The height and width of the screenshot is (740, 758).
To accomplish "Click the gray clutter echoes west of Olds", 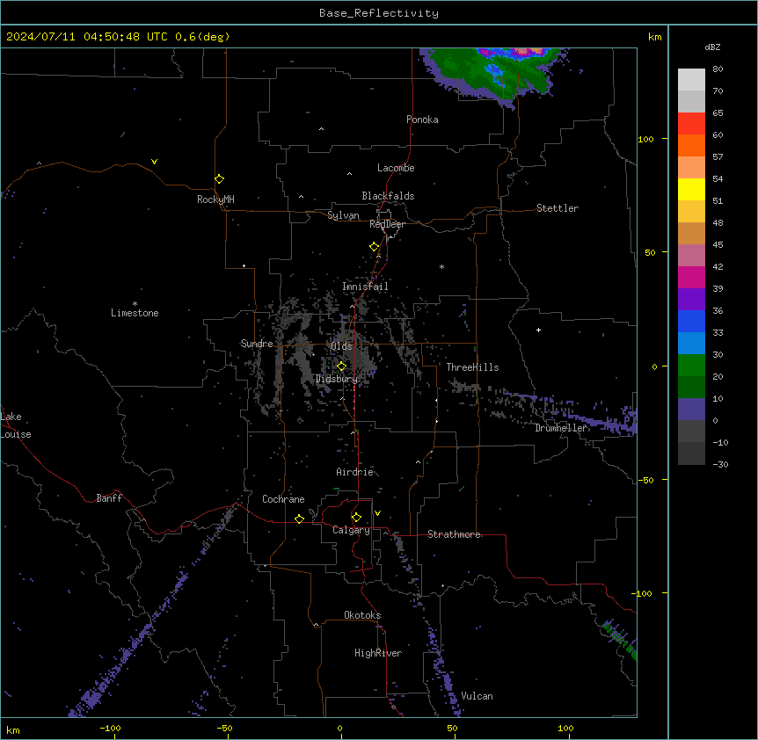I will click(300, 355).
